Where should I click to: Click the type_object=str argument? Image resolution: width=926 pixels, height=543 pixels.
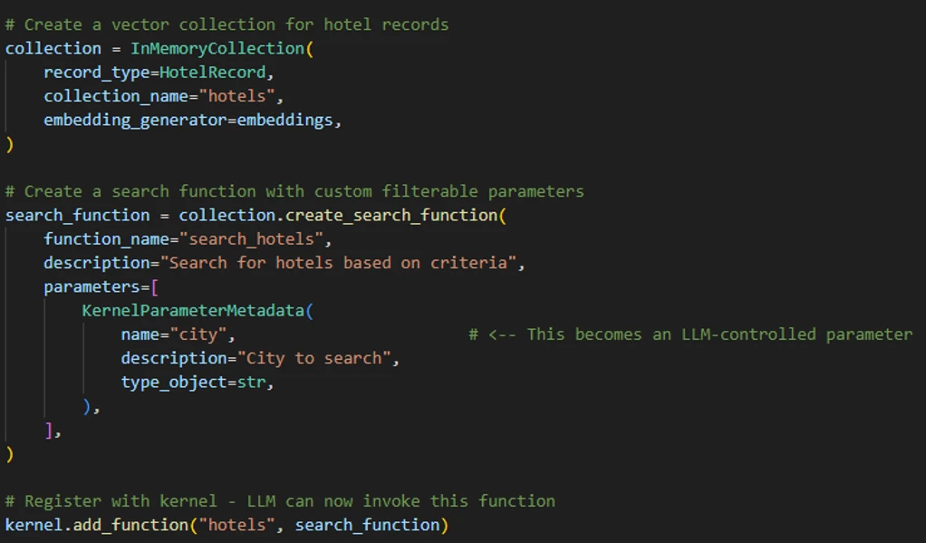[193, 383]
